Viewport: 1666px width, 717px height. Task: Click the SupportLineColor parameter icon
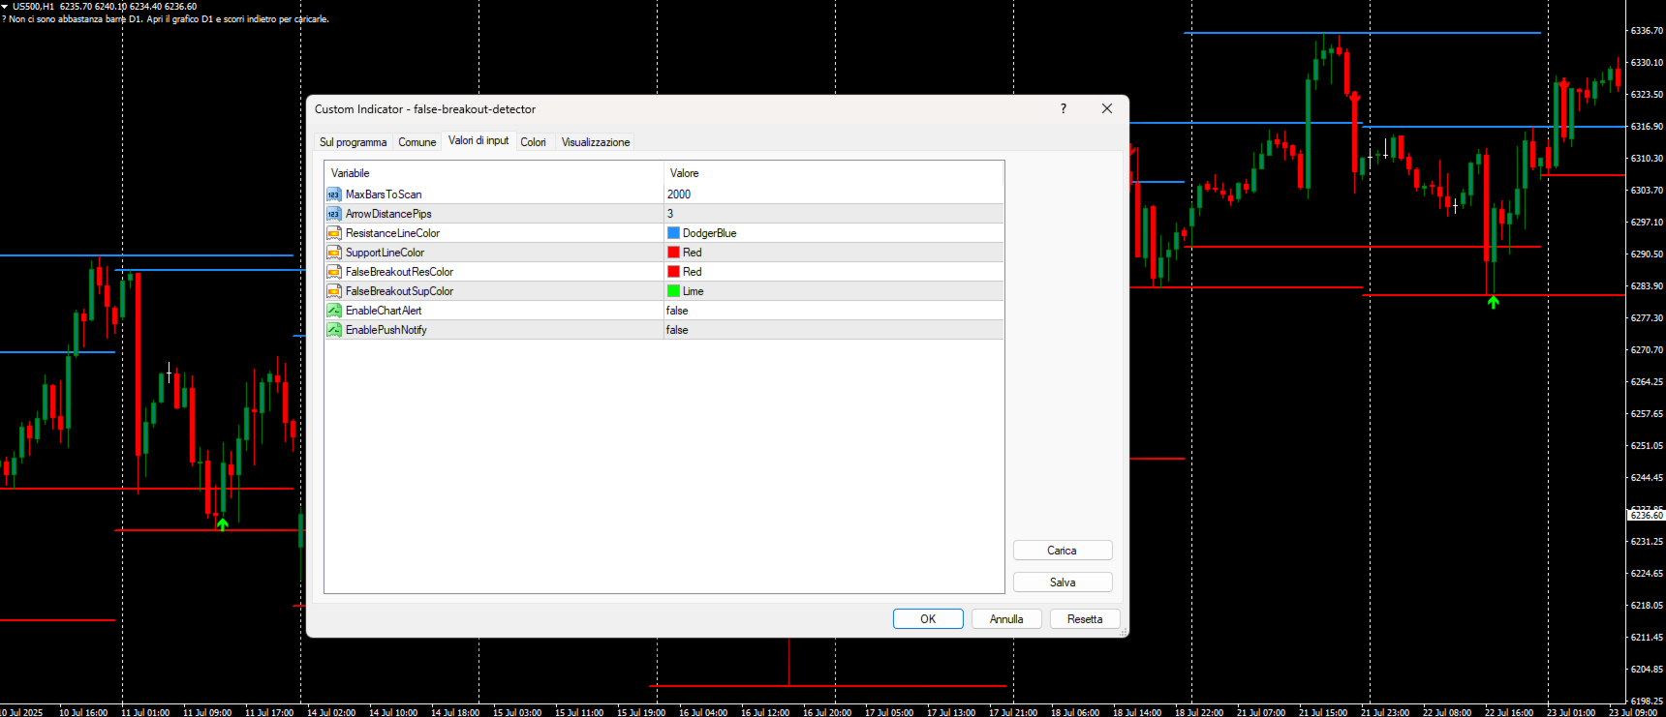click(334, 253)
